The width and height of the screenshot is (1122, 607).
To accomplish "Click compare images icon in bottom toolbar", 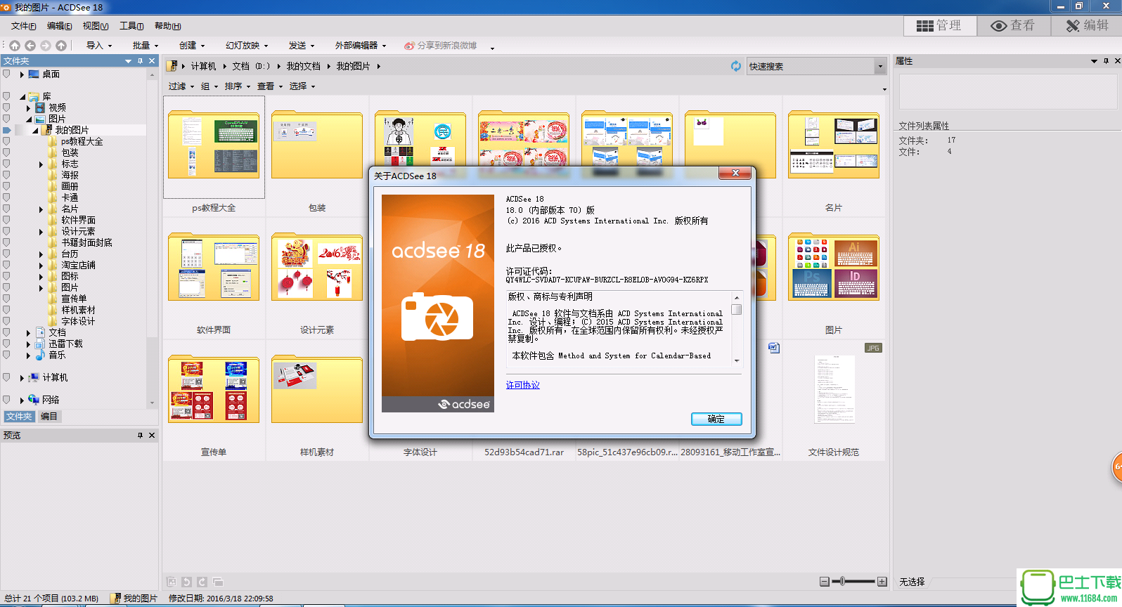I will 218,582.
